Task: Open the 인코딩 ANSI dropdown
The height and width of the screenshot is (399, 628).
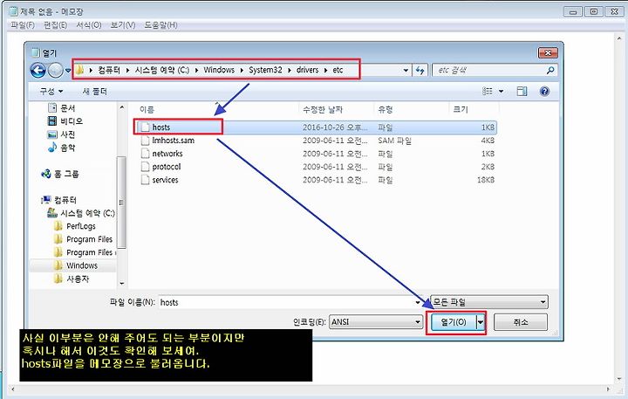Action: [x=376, y=321]
